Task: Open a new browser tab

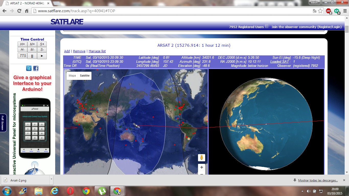Action: click(x=56, y=3)
